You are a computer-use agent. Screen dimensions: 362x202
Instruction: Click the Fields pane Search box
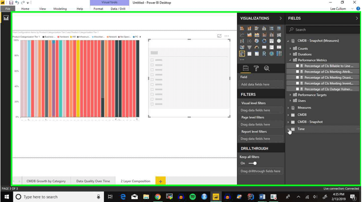coord(323,30)
